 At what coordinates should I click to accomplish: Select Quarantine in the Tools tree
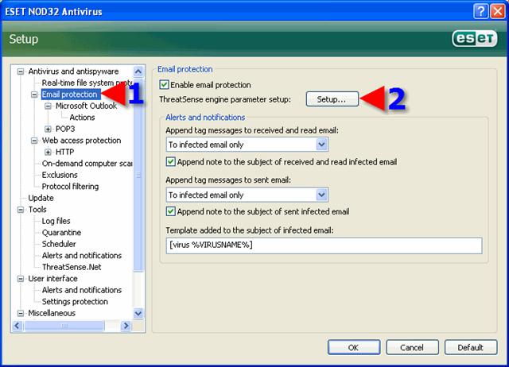point(61,233)
